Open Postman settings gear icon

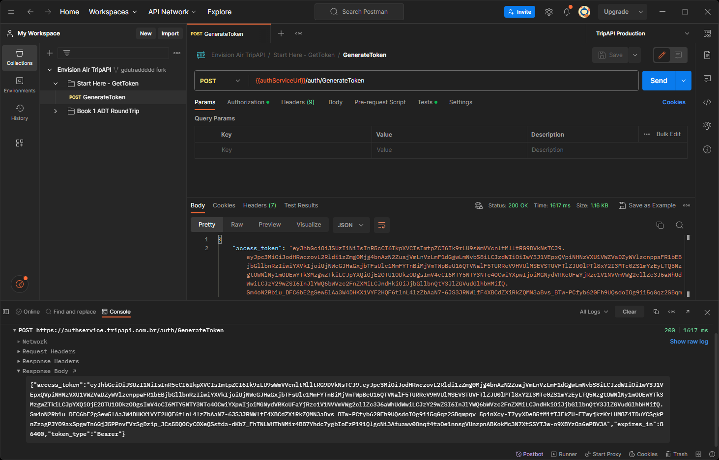click(549, 12)
